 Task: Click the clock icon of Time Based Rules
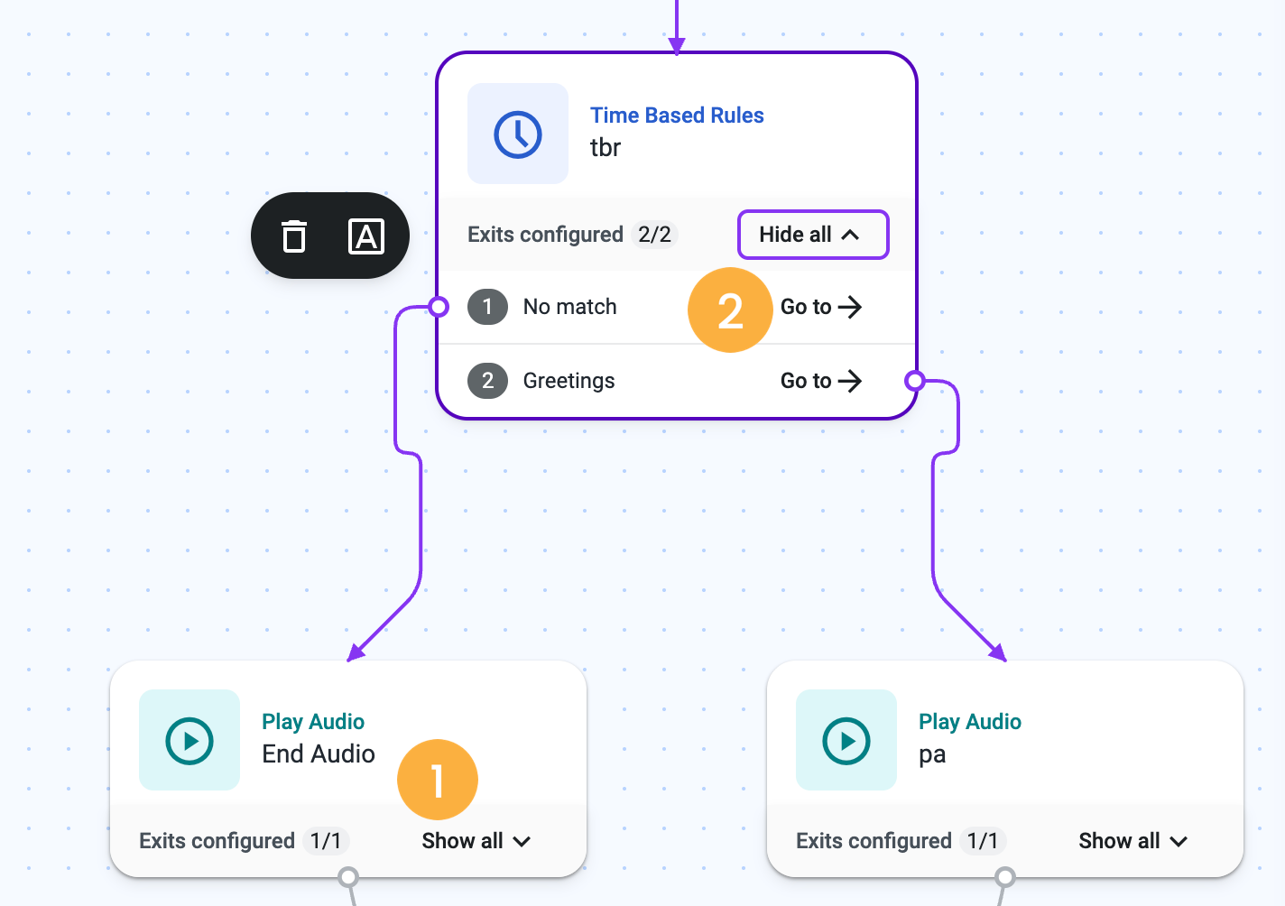pyautogui.click(x=518, y=134)
